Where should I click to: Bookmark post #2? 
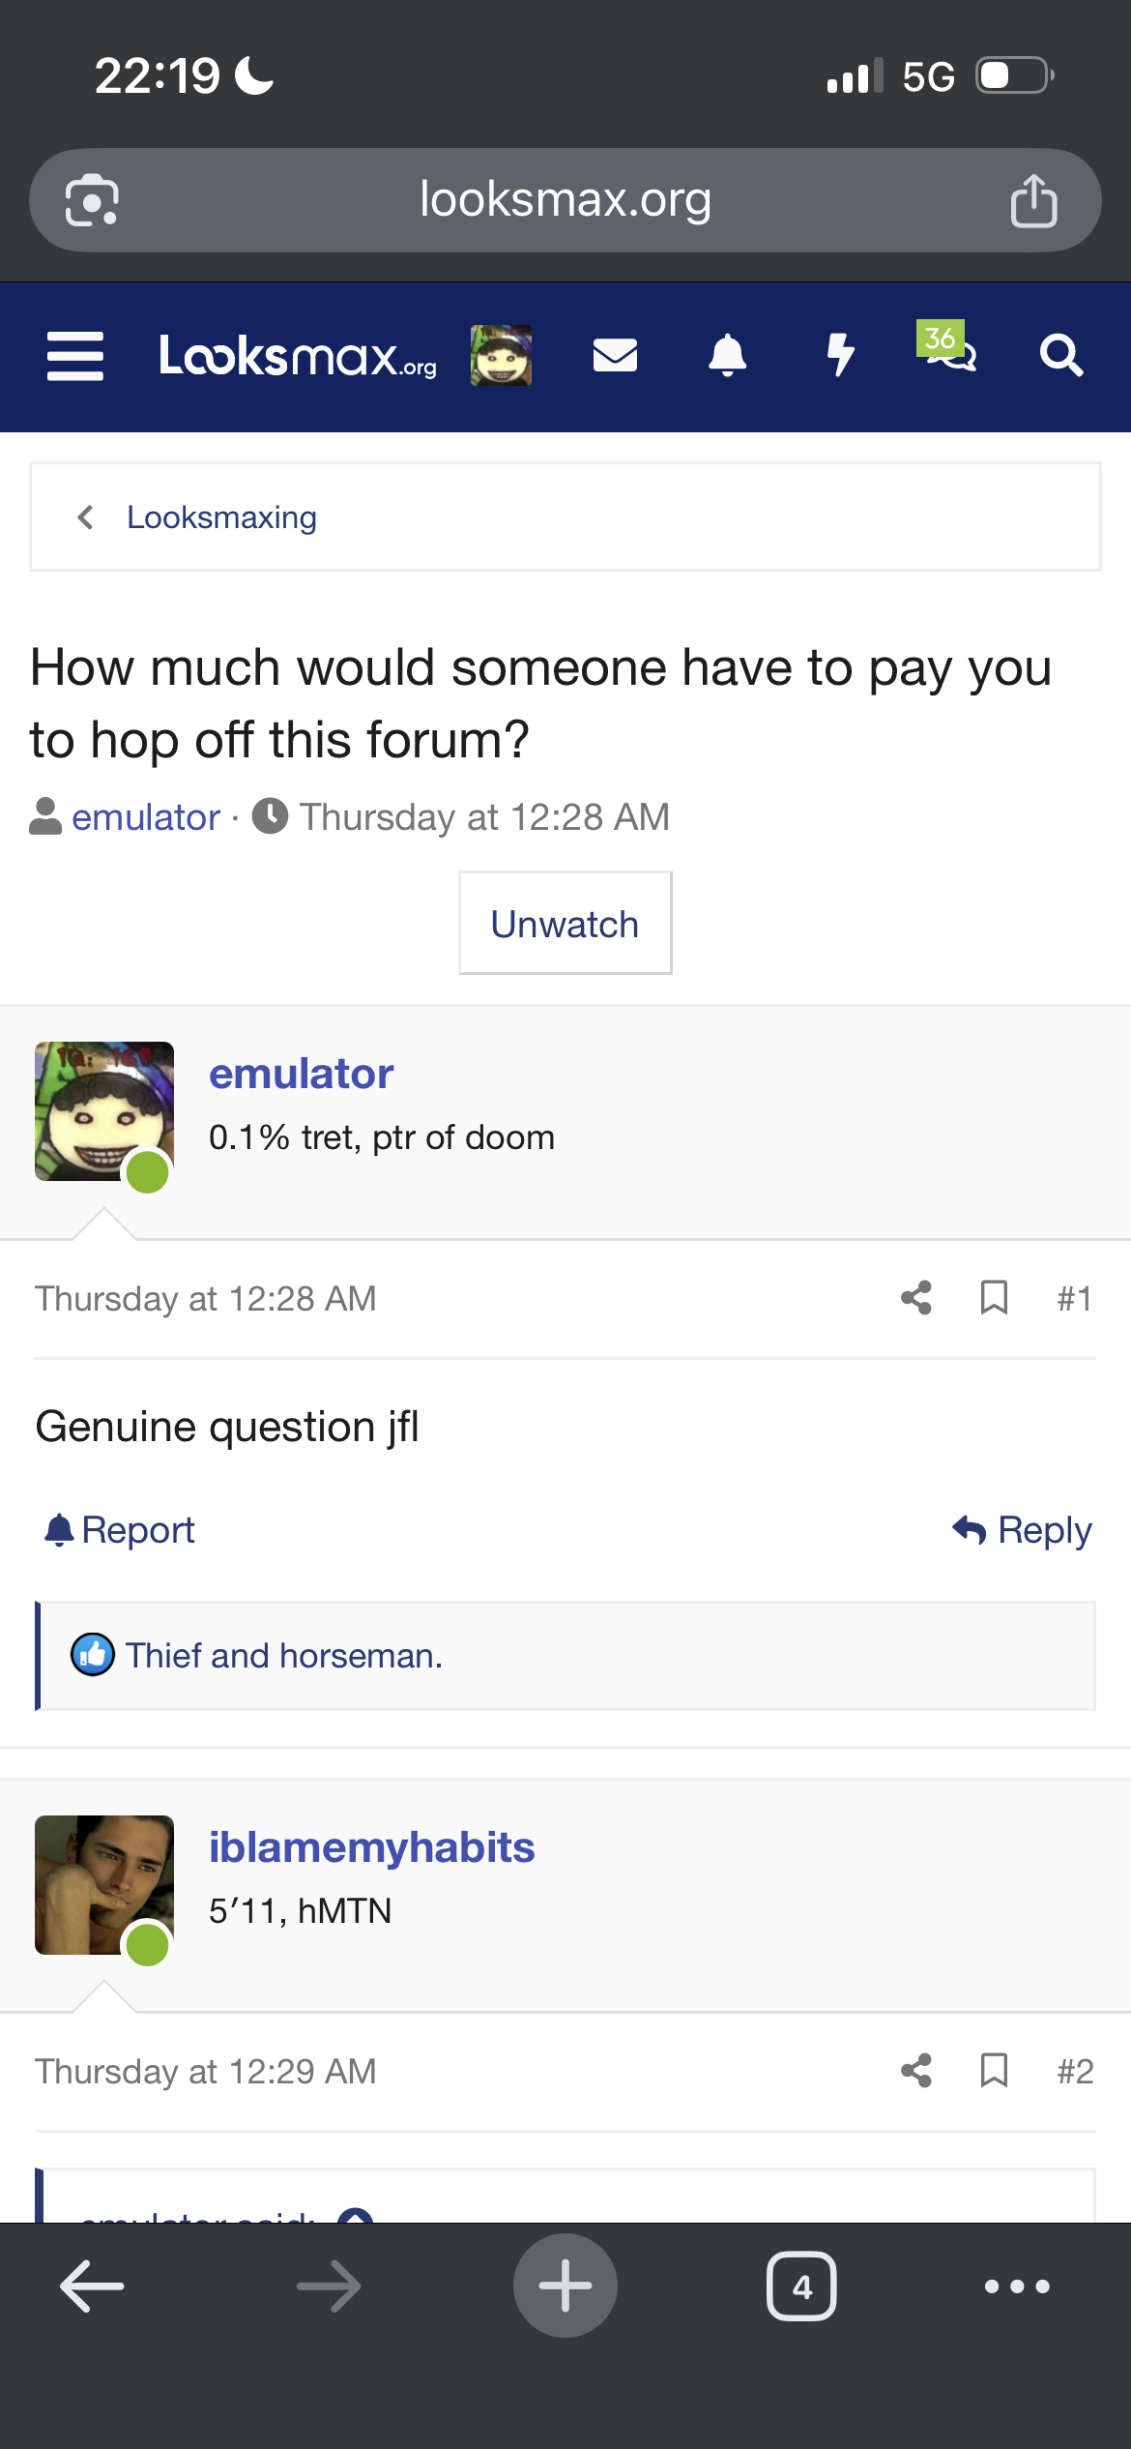(994, 2071)
